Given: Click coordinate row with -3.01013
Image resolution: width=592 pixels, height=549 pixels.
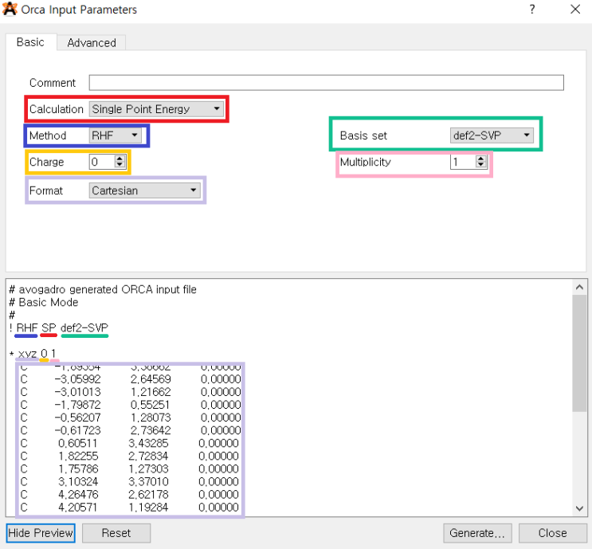Looking at the screenshot, I should click(131, 392).
